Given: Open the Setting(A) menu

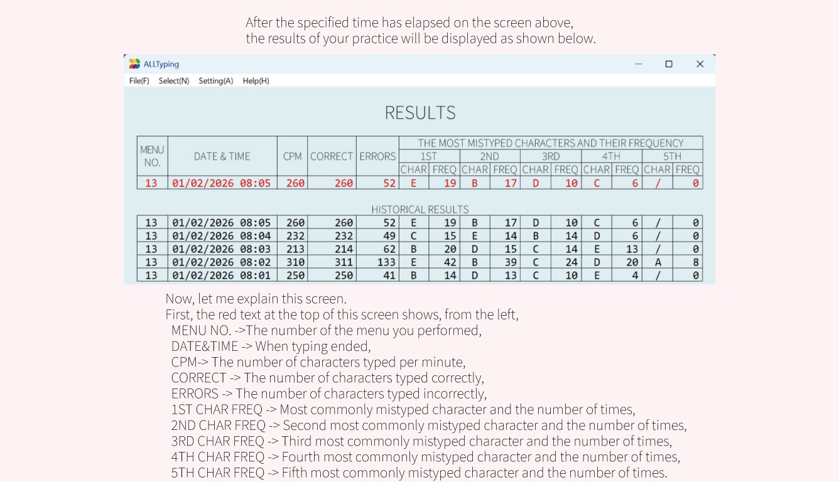Looking at the screenshot, I should point(215,80).
